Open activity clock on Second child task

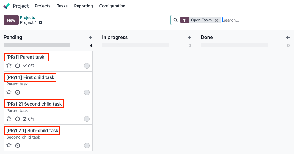coord(18,119)
